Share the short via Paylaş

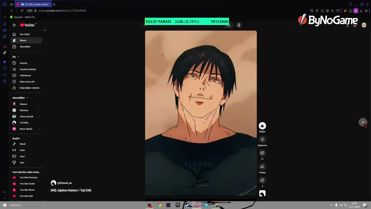pos(262,167)
